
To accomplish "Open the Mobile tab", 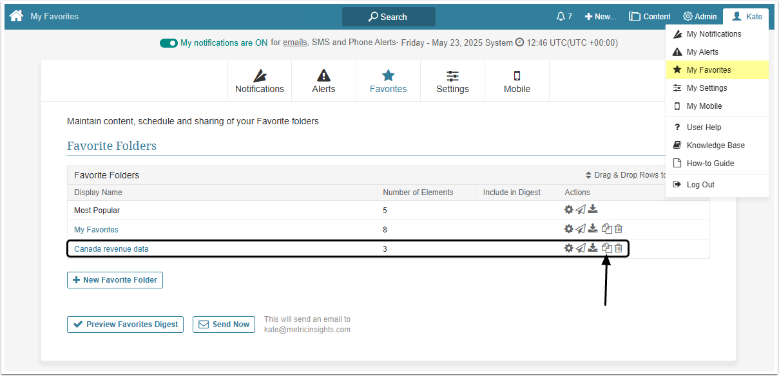I will (x=517, y=81).
